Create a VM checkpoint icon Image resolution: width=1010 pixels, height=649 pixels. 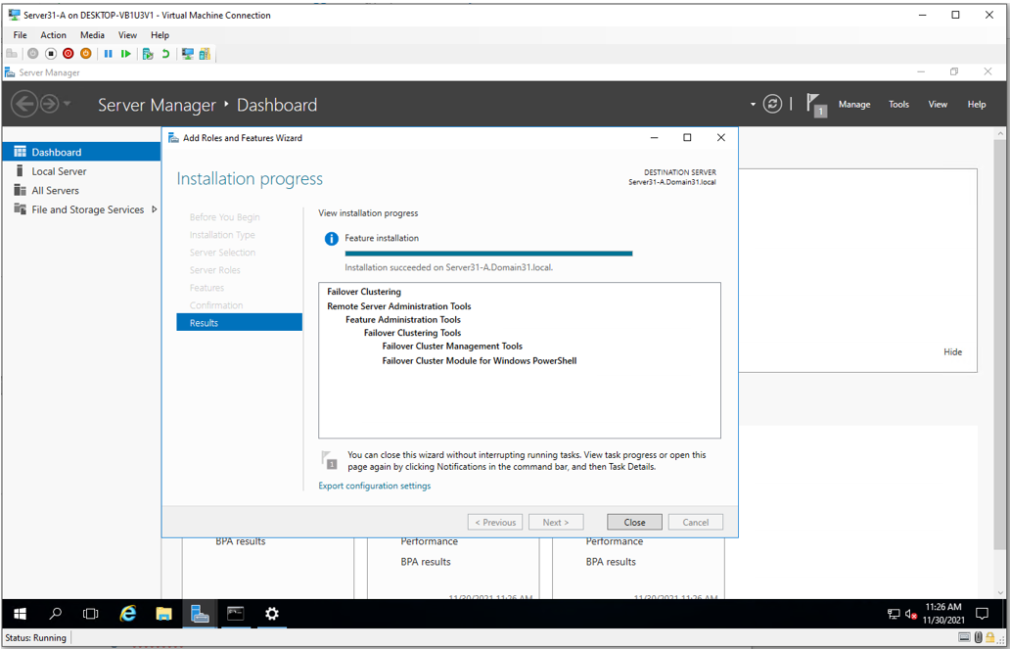click(x=148, y=54)
